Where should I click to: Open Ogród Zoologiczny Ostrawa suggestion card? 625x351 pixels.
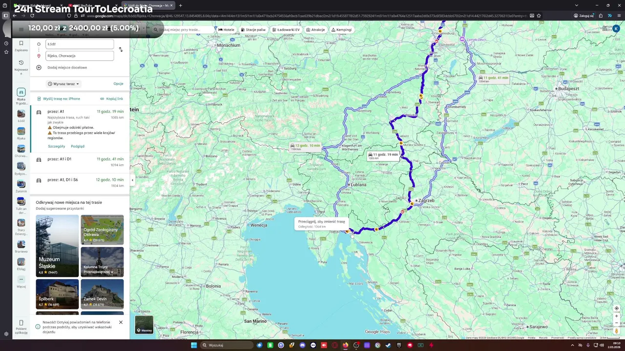102,230
